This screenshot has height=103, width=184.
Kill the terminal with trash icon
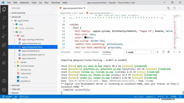coord(168,52)
